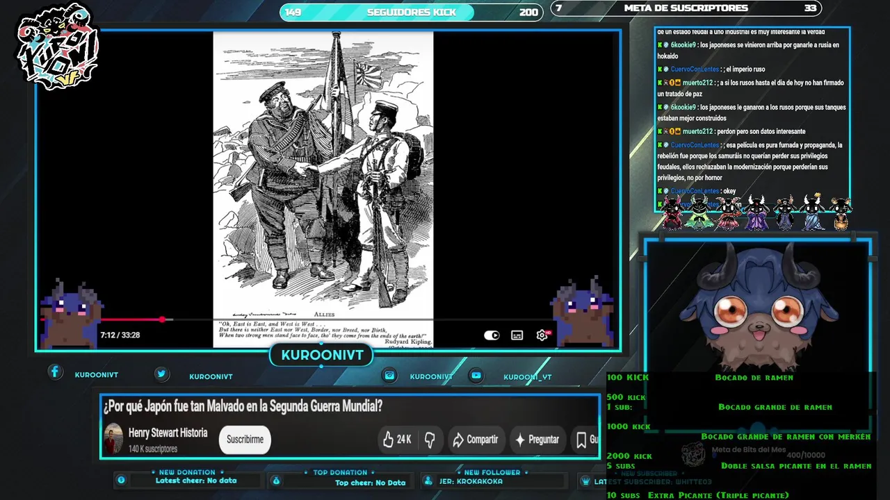The width and height of the screenshot is (890, 500).
Task: Click 'Doble salsa picante en el ramen'
Action: click(796, 466)
